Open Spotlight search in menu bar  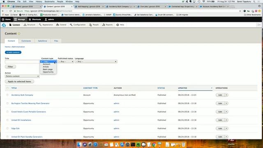pyautogui.click(x=254, y=2)
